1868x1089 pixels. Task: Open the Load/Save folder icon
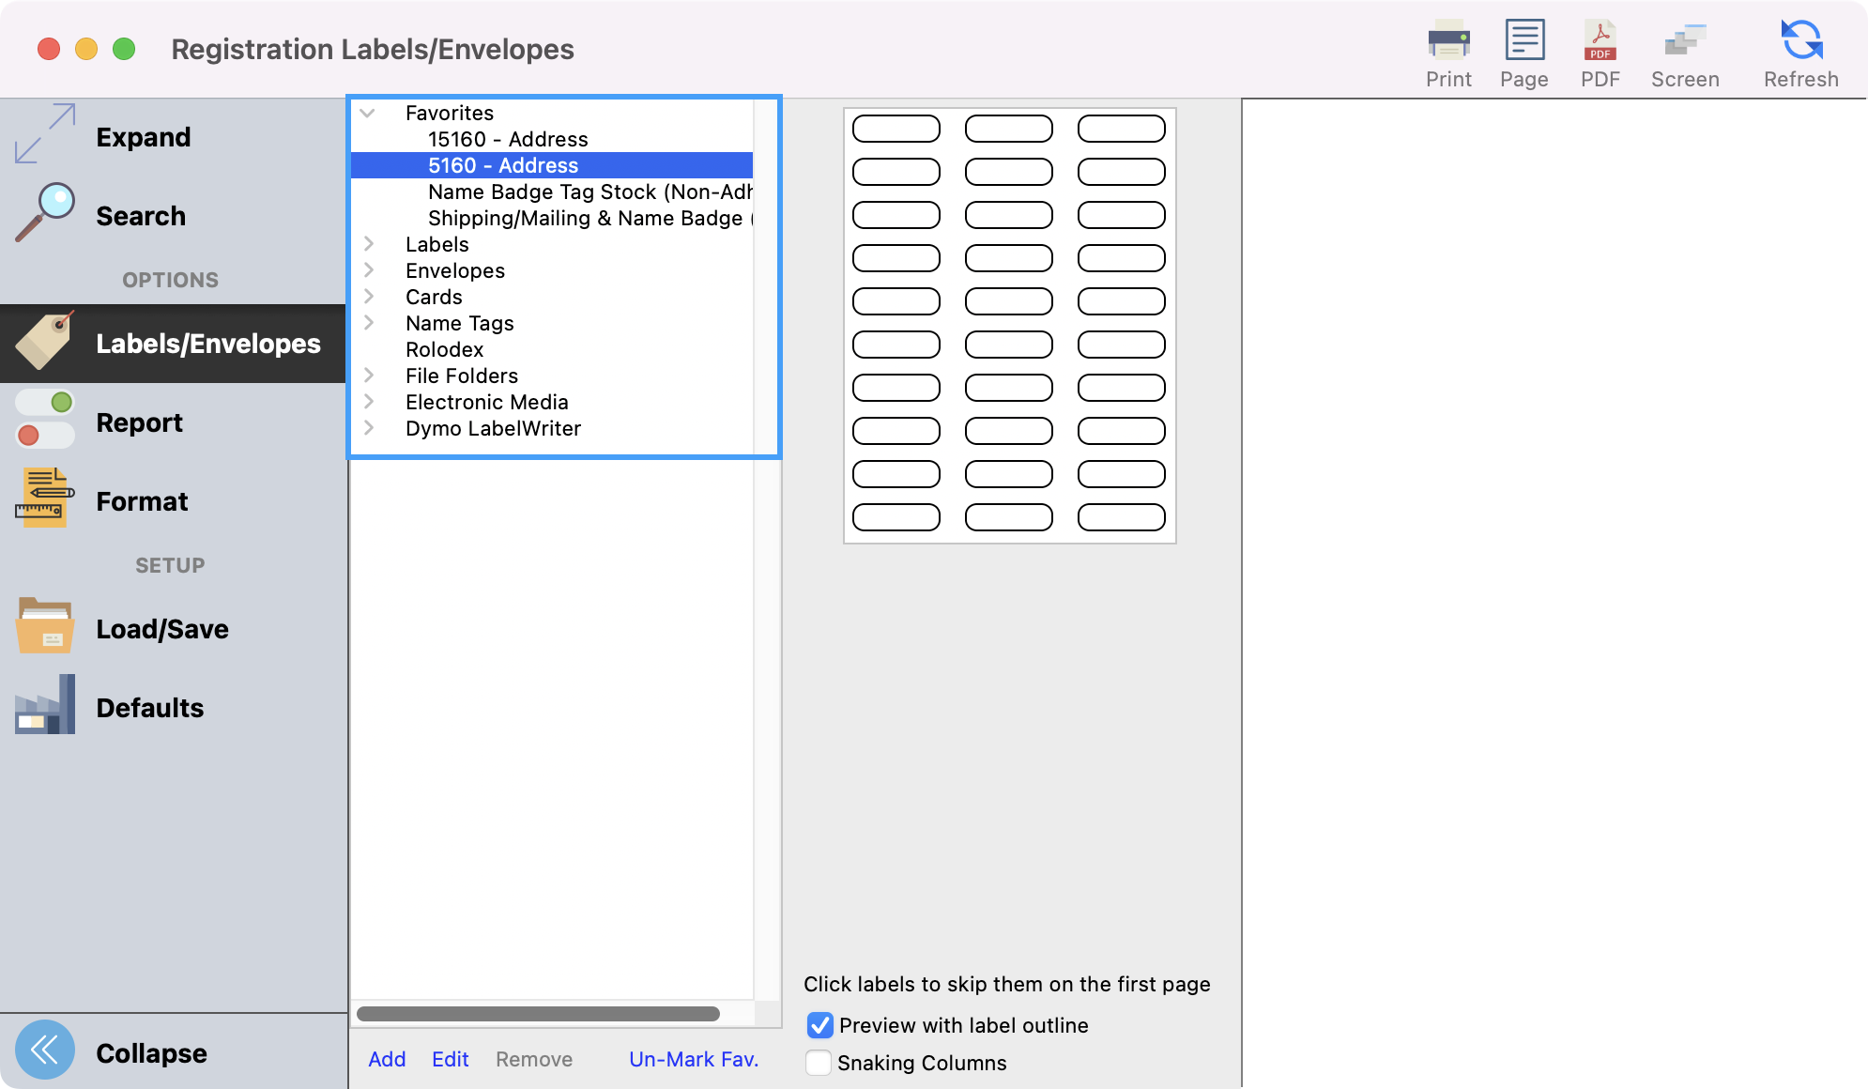click(x=45, y=626)
